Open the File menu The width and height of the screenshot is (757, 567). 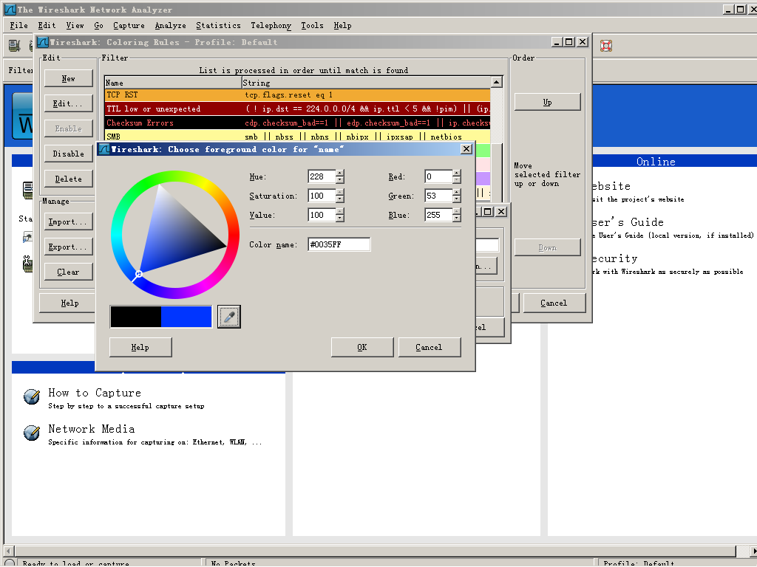[x=18, y=26]
